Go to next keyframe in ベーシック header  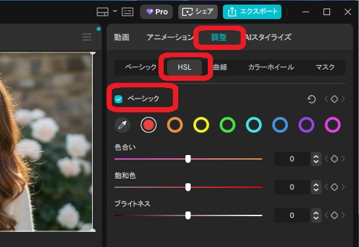tap(343, 99)
